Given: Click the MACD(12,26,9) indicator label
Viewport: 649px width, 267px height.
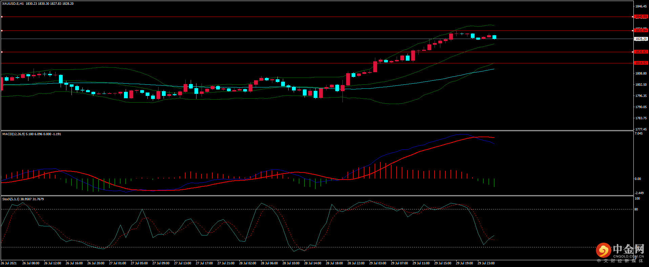Looking at the screenshot, I should (13, 134).
